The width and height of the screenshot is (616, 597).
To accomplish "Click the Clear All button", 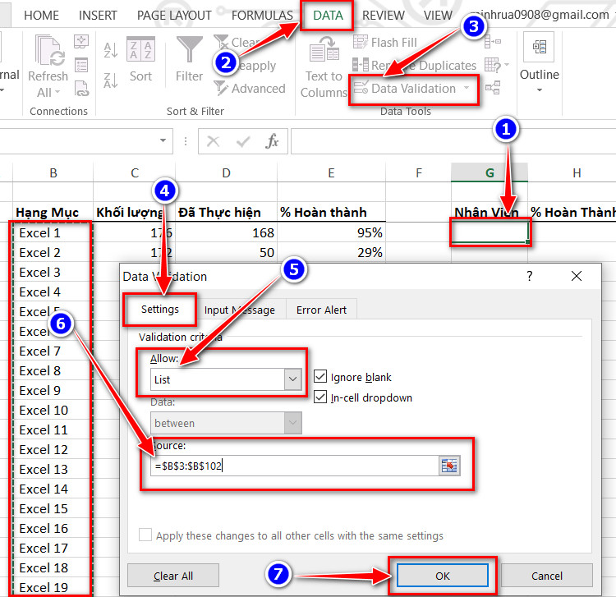I will click(x=173, y=576).
